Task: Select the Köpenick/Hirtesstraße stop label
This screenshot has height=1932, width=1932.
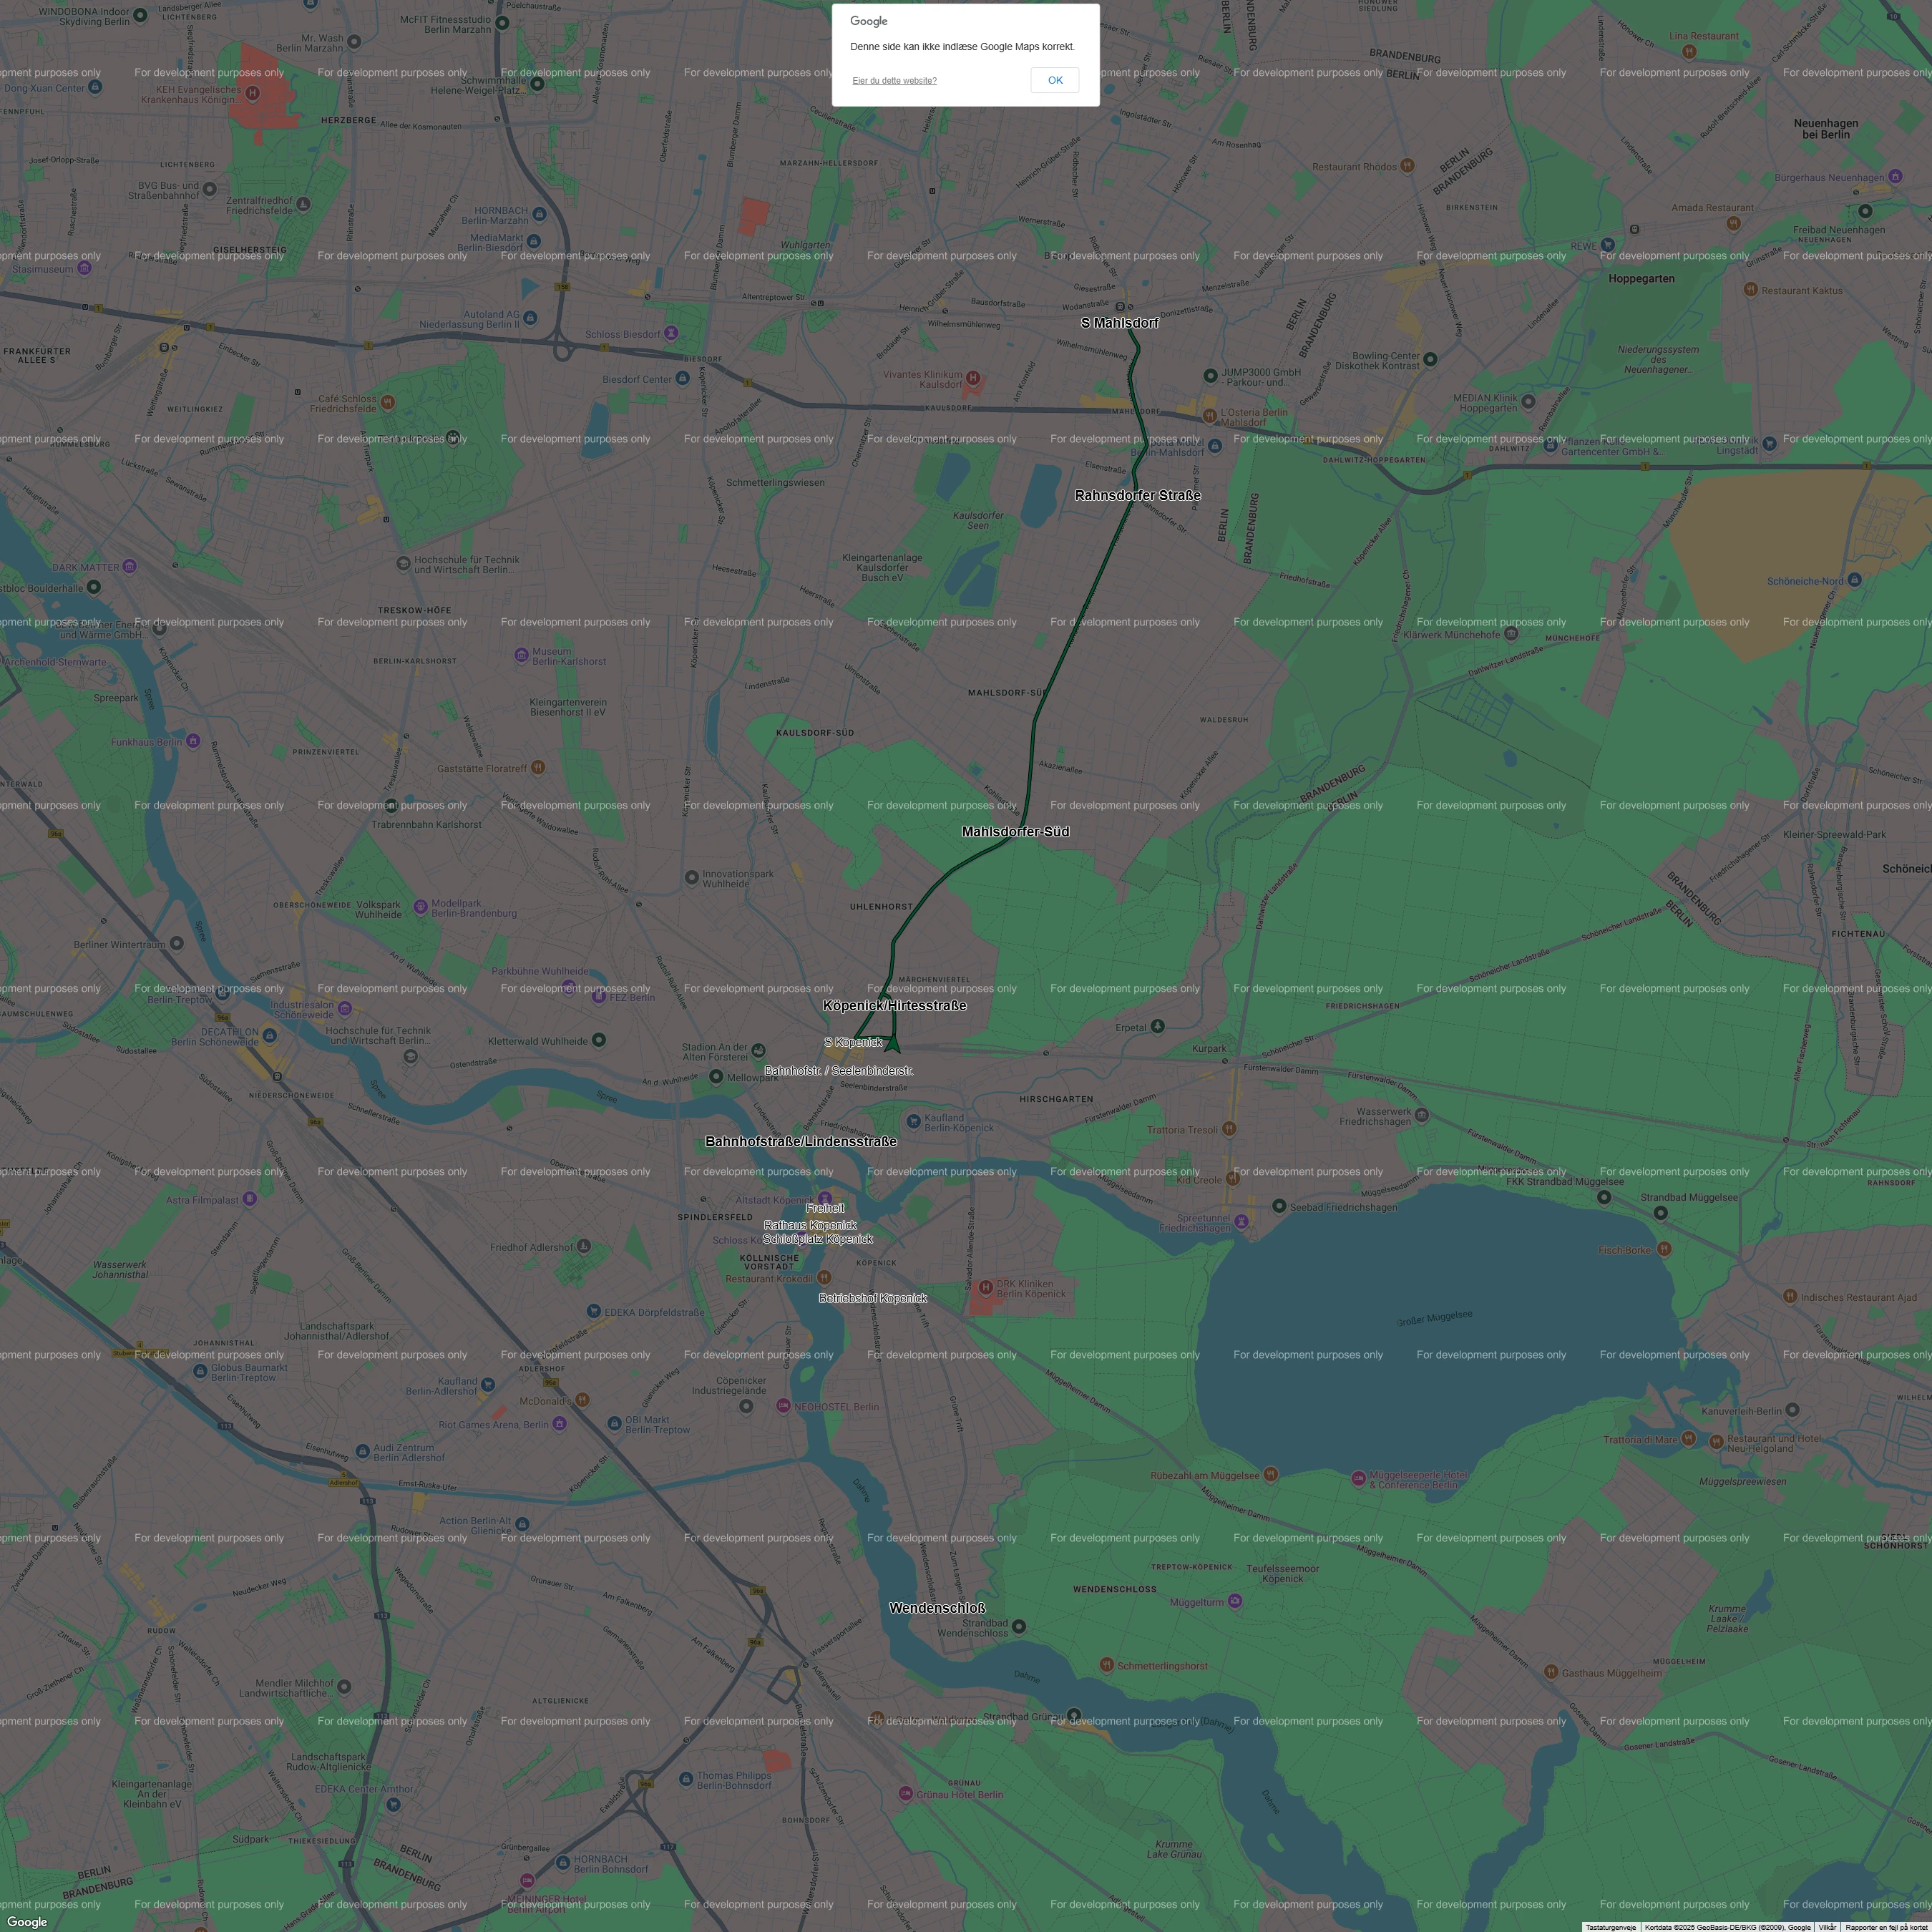Action: coord(894,1005)
